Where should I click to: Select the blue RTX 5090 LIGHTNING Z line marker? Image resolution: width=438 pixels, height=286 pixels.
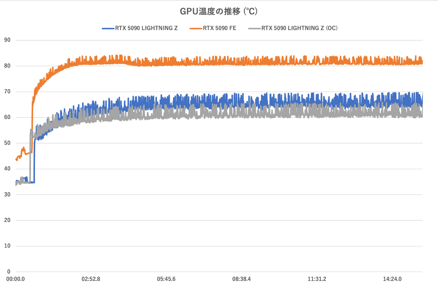(x=108, y=28)
